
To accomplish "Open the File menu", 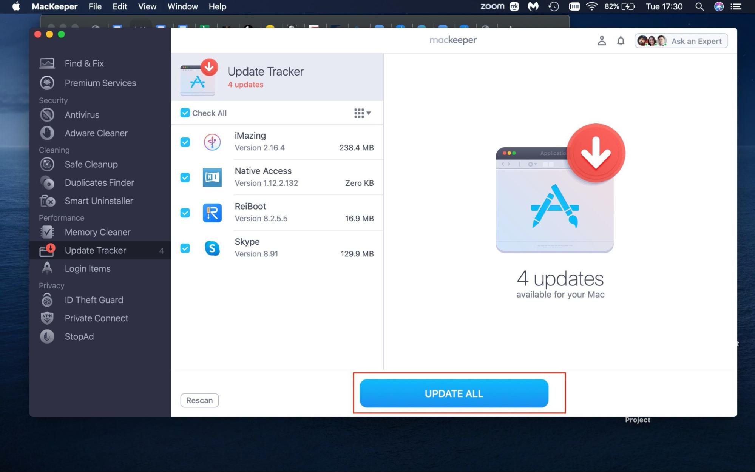I will coord(95,6).
